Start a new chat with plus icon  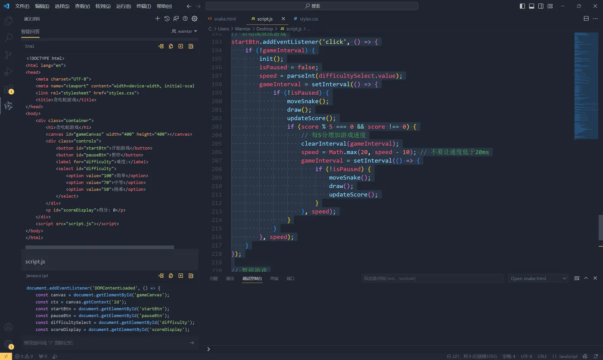(x=158, y=19)
